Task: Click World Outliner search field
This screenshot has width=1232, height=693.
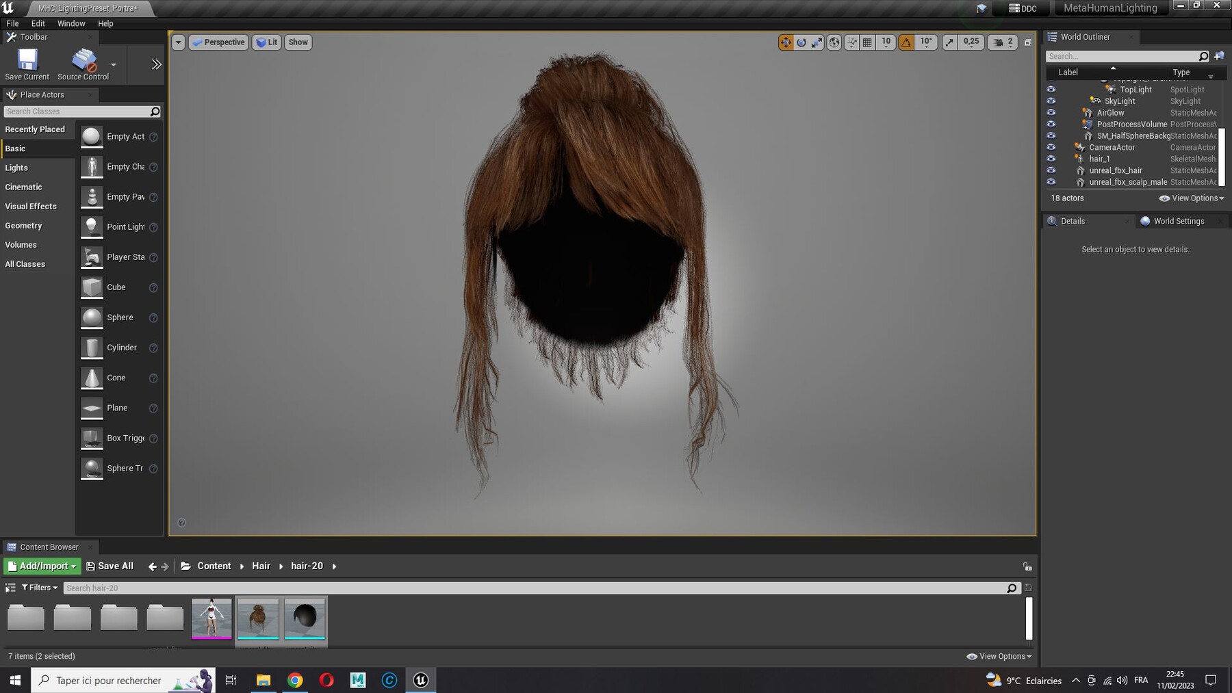Action: 1122,56
